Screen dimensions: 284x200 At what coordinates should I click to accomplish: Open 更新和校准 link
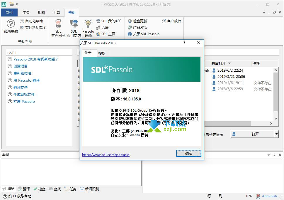[22, 73]
